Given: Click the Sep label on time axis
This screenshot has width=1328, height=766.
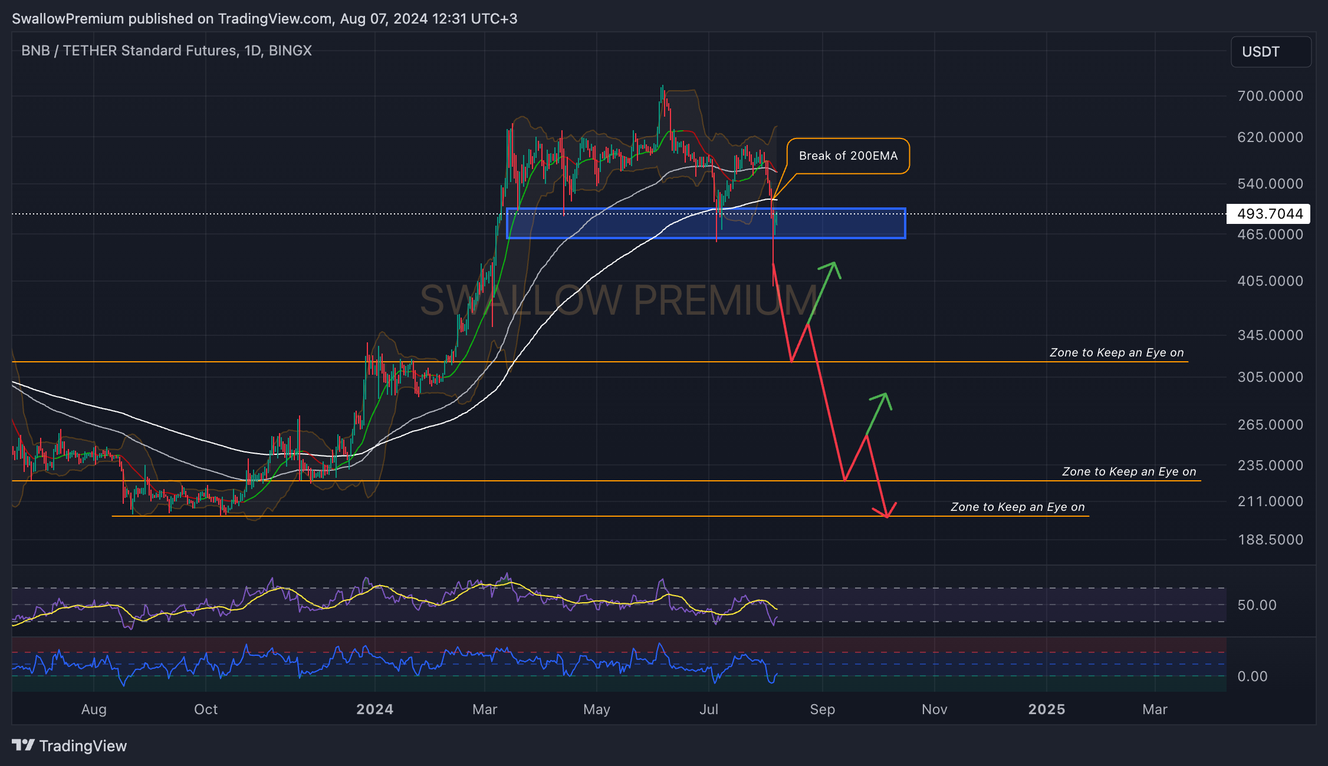Looking at the screenshot, I should (x=822, y=709).
